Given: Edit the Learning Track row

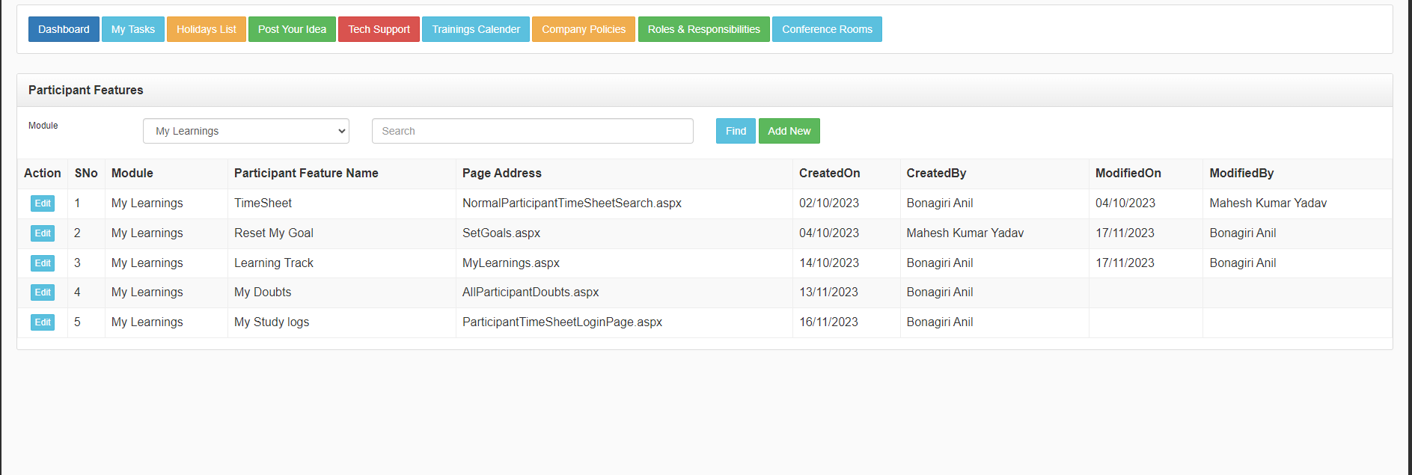Looking at the screenshot, I should tap(43, 263).
